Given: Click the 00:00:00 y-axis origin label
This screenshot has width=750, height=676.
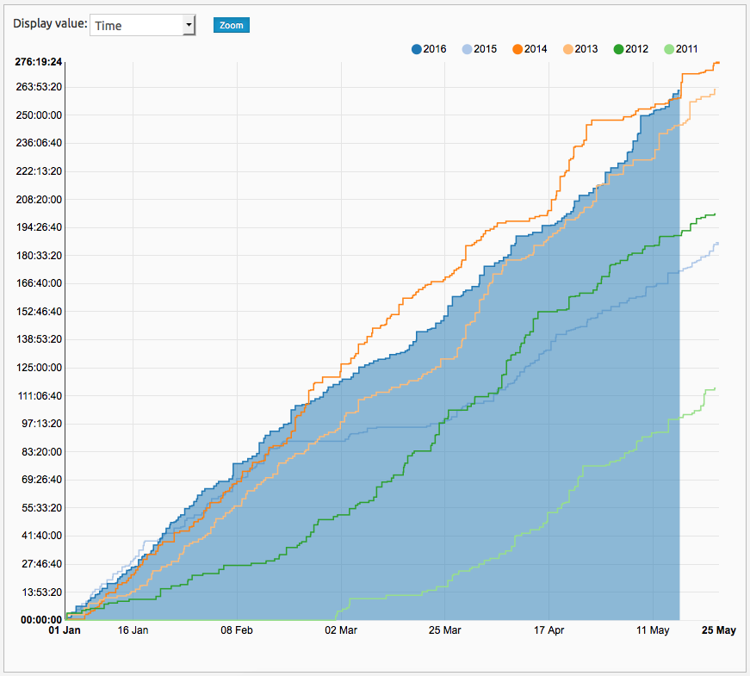Looking at the screenshot, I should point(39,619).
